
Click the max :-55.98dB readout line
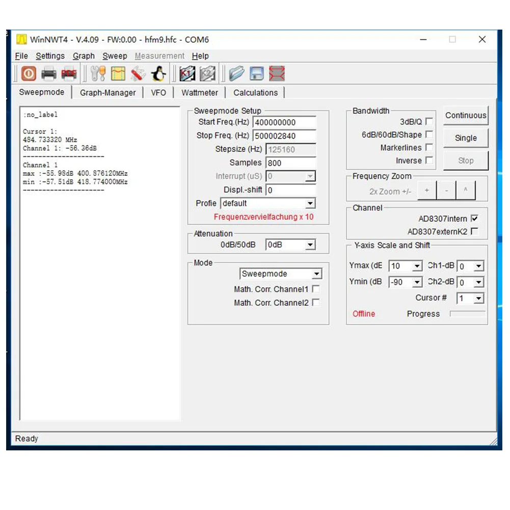pyautogui.click(x=75, y=173)
